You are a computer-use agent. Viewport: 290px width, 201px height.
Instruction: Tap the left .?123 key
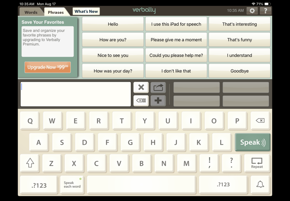click(x=39, y=184)
